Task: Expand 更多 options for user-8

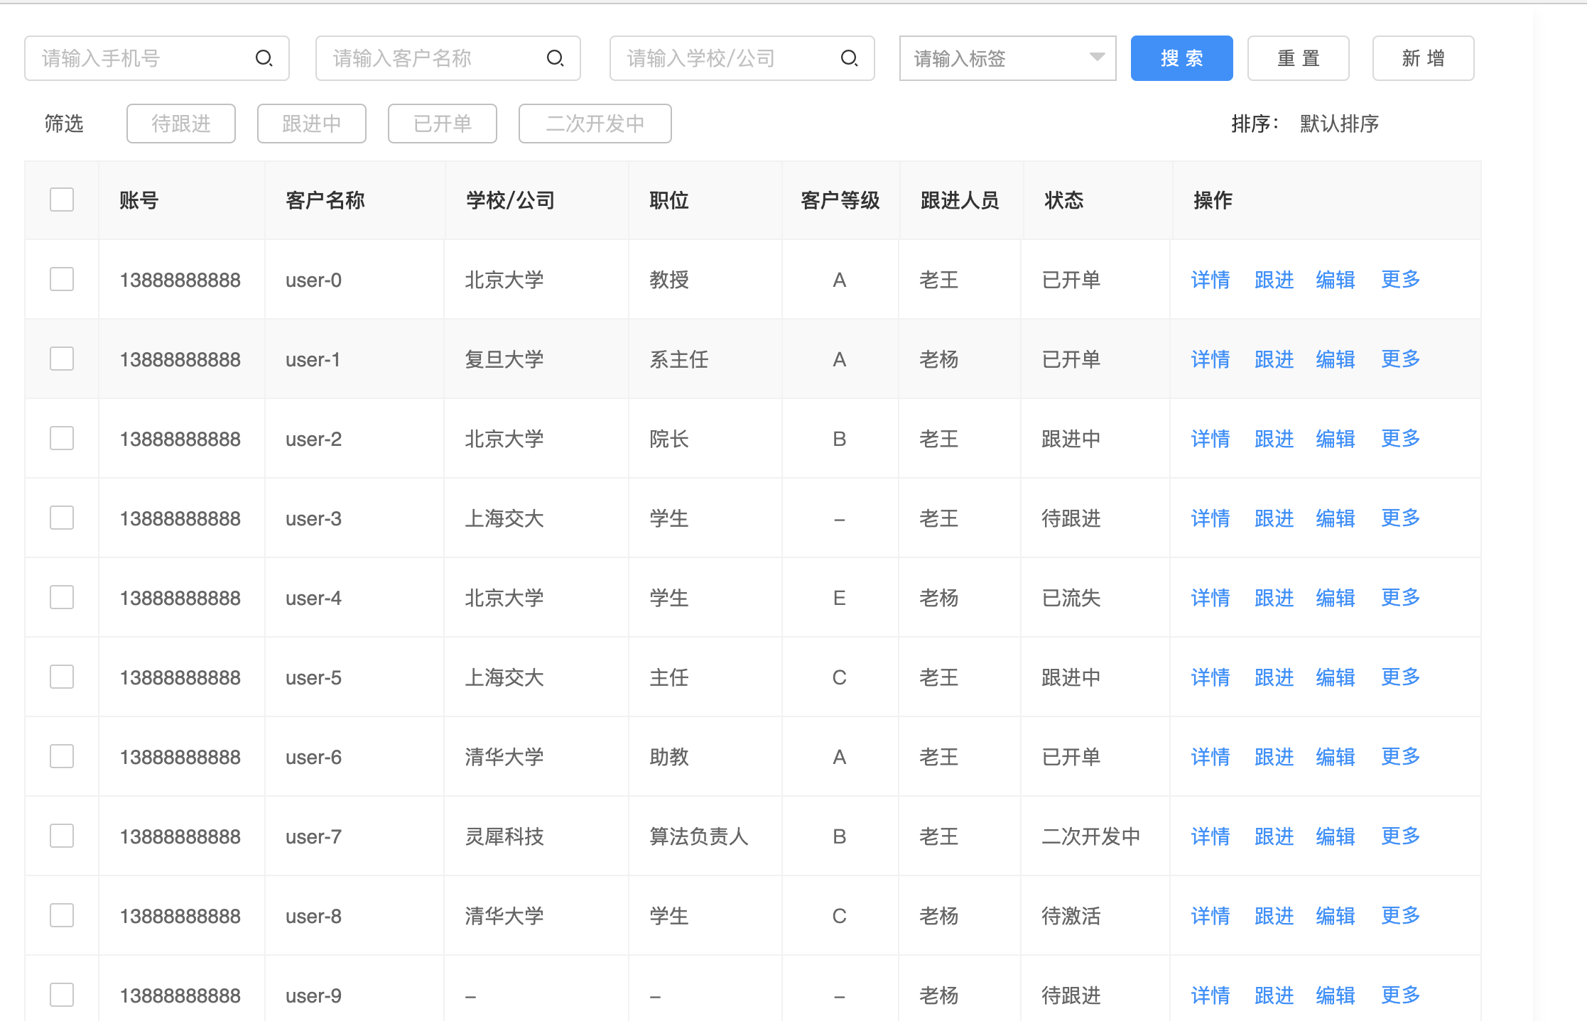Action: 1400,916
